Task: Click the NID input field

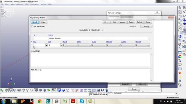Action: pos(39,45)
